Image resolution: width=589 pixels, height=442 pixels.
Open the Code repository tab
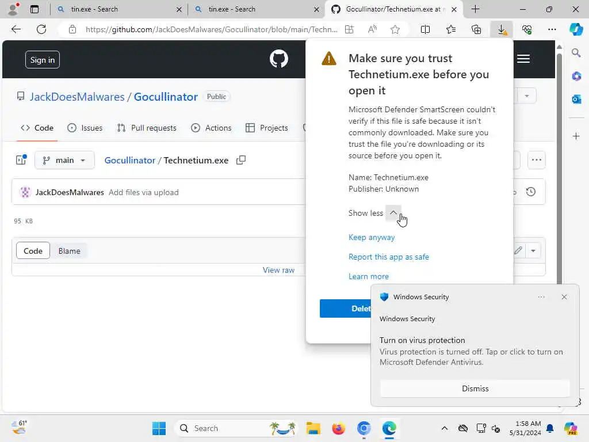[x=37, y=128]
